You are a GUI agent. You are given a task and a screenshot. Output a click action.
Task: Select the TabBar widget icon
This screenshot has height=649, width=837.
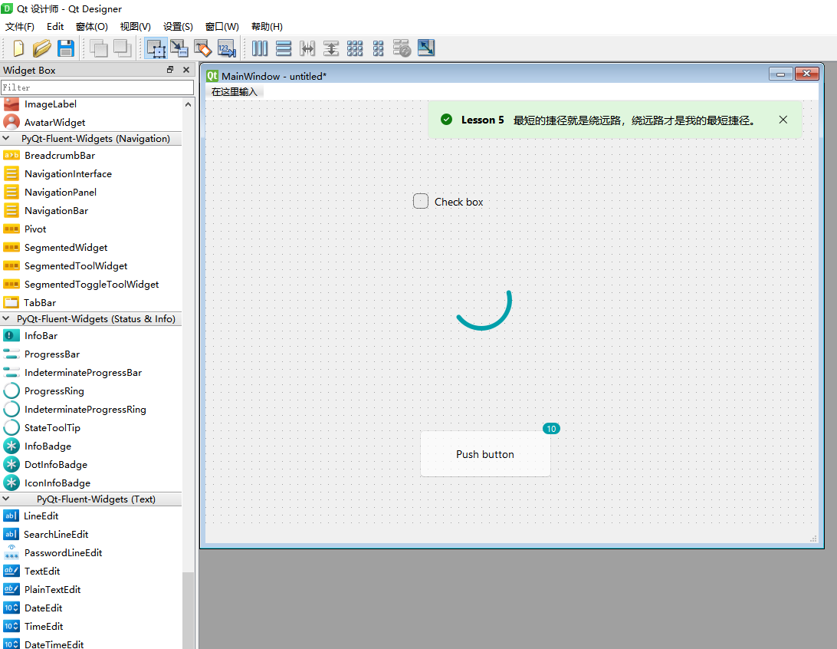tap(11, 302)
